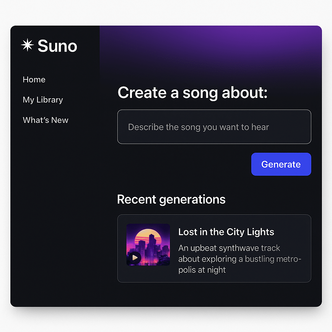Open the 'Lost in the City Lights' song title
This screenshot has height=332, width=332.
point(226,232)
